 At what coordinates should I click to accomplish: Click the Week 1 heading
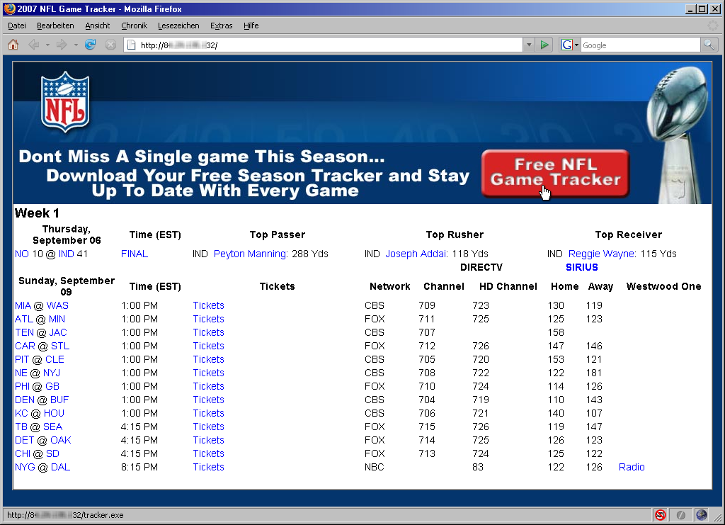click(x=37, y=213)
